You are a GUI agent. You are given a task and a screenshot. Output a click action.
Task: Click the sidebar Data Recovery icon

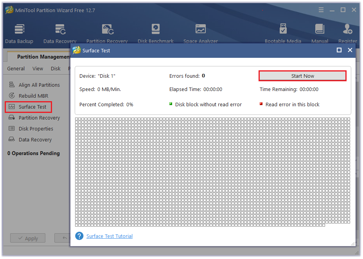pos(12,139)
